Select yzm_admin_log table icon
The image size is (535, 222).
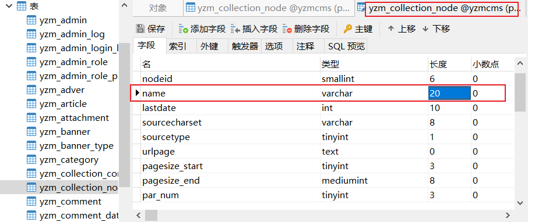31,34
